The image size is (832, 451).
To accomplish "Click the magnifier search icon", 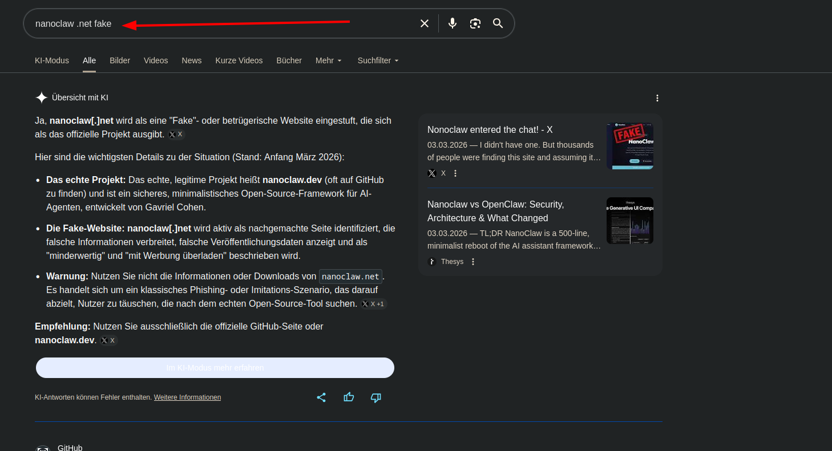I will [x=498, y=23].
